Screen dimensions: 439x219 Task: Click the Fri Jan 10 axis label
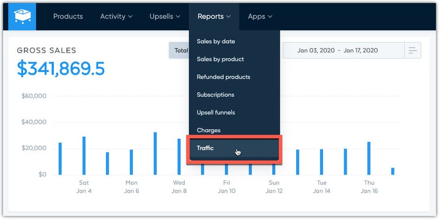point(227,187)
